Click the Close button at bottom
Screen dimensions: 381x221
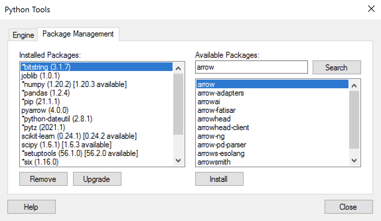click(348, 207)
